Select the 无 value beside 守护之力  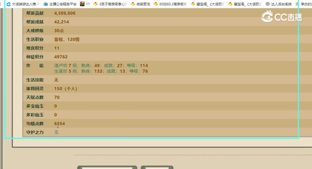click(56, 132)
